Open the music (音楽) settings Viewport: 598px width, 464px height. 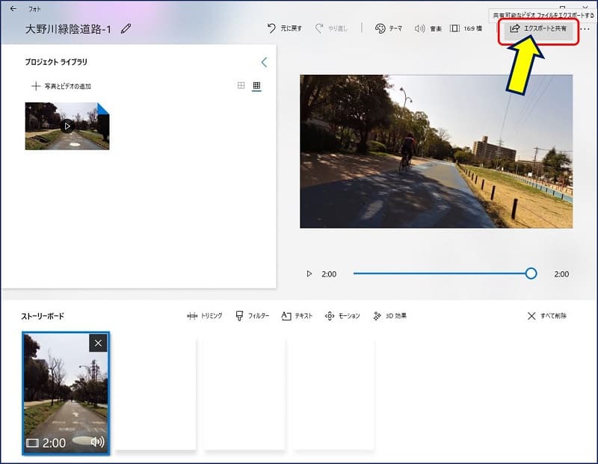[428, 28]
